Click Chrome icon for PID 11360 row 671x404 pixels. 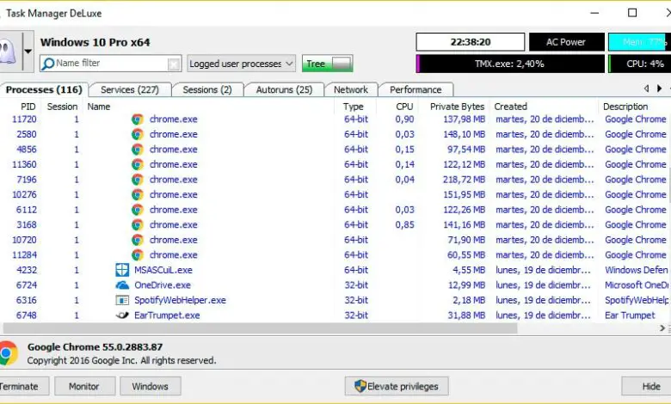pos(138,164)
